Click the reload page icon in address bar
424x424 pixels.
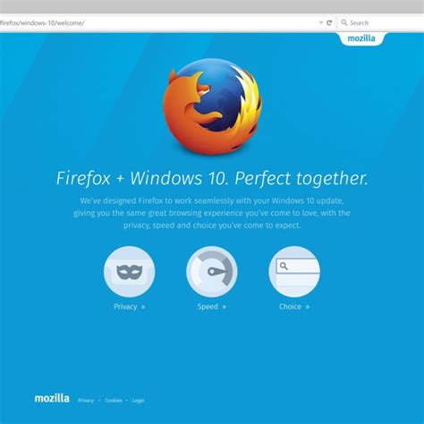329,22
